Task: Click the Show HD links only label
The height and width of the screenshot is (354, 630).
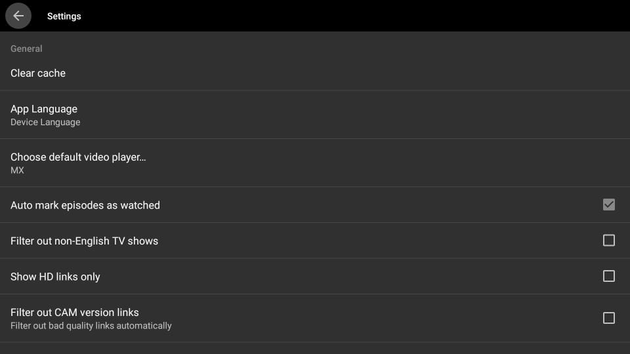Action: coord(55,277)
